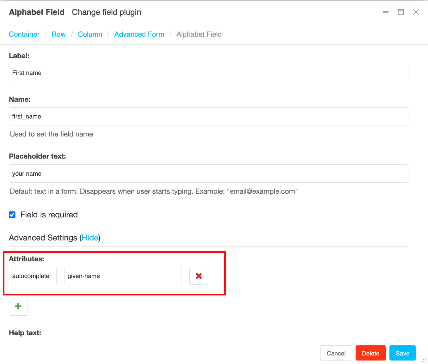Open the Column breadcrumb link

pyautogui.click(x=90, y=34)
